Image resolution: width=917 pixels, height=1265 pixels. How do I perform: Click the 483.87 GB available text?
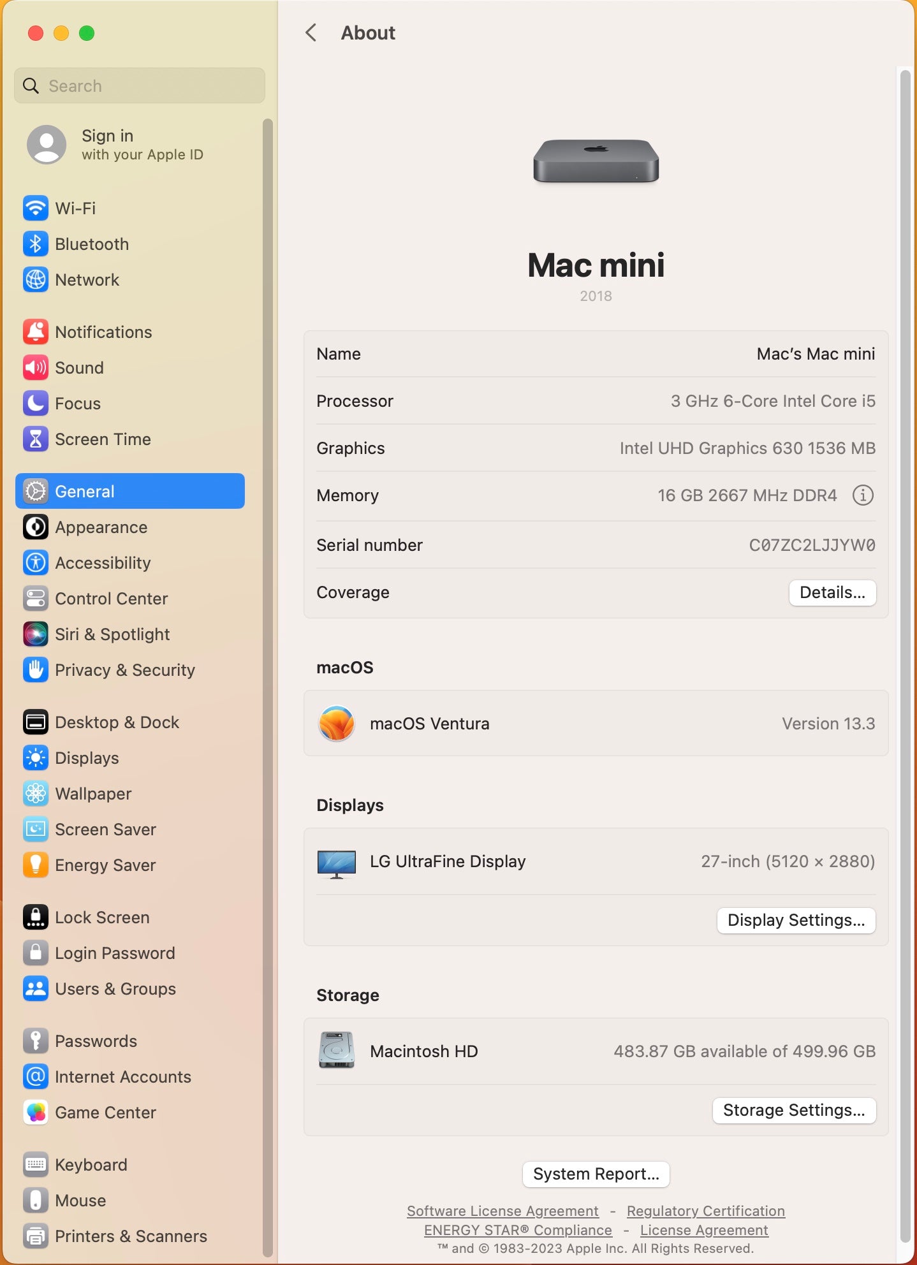click(745, 1051)
